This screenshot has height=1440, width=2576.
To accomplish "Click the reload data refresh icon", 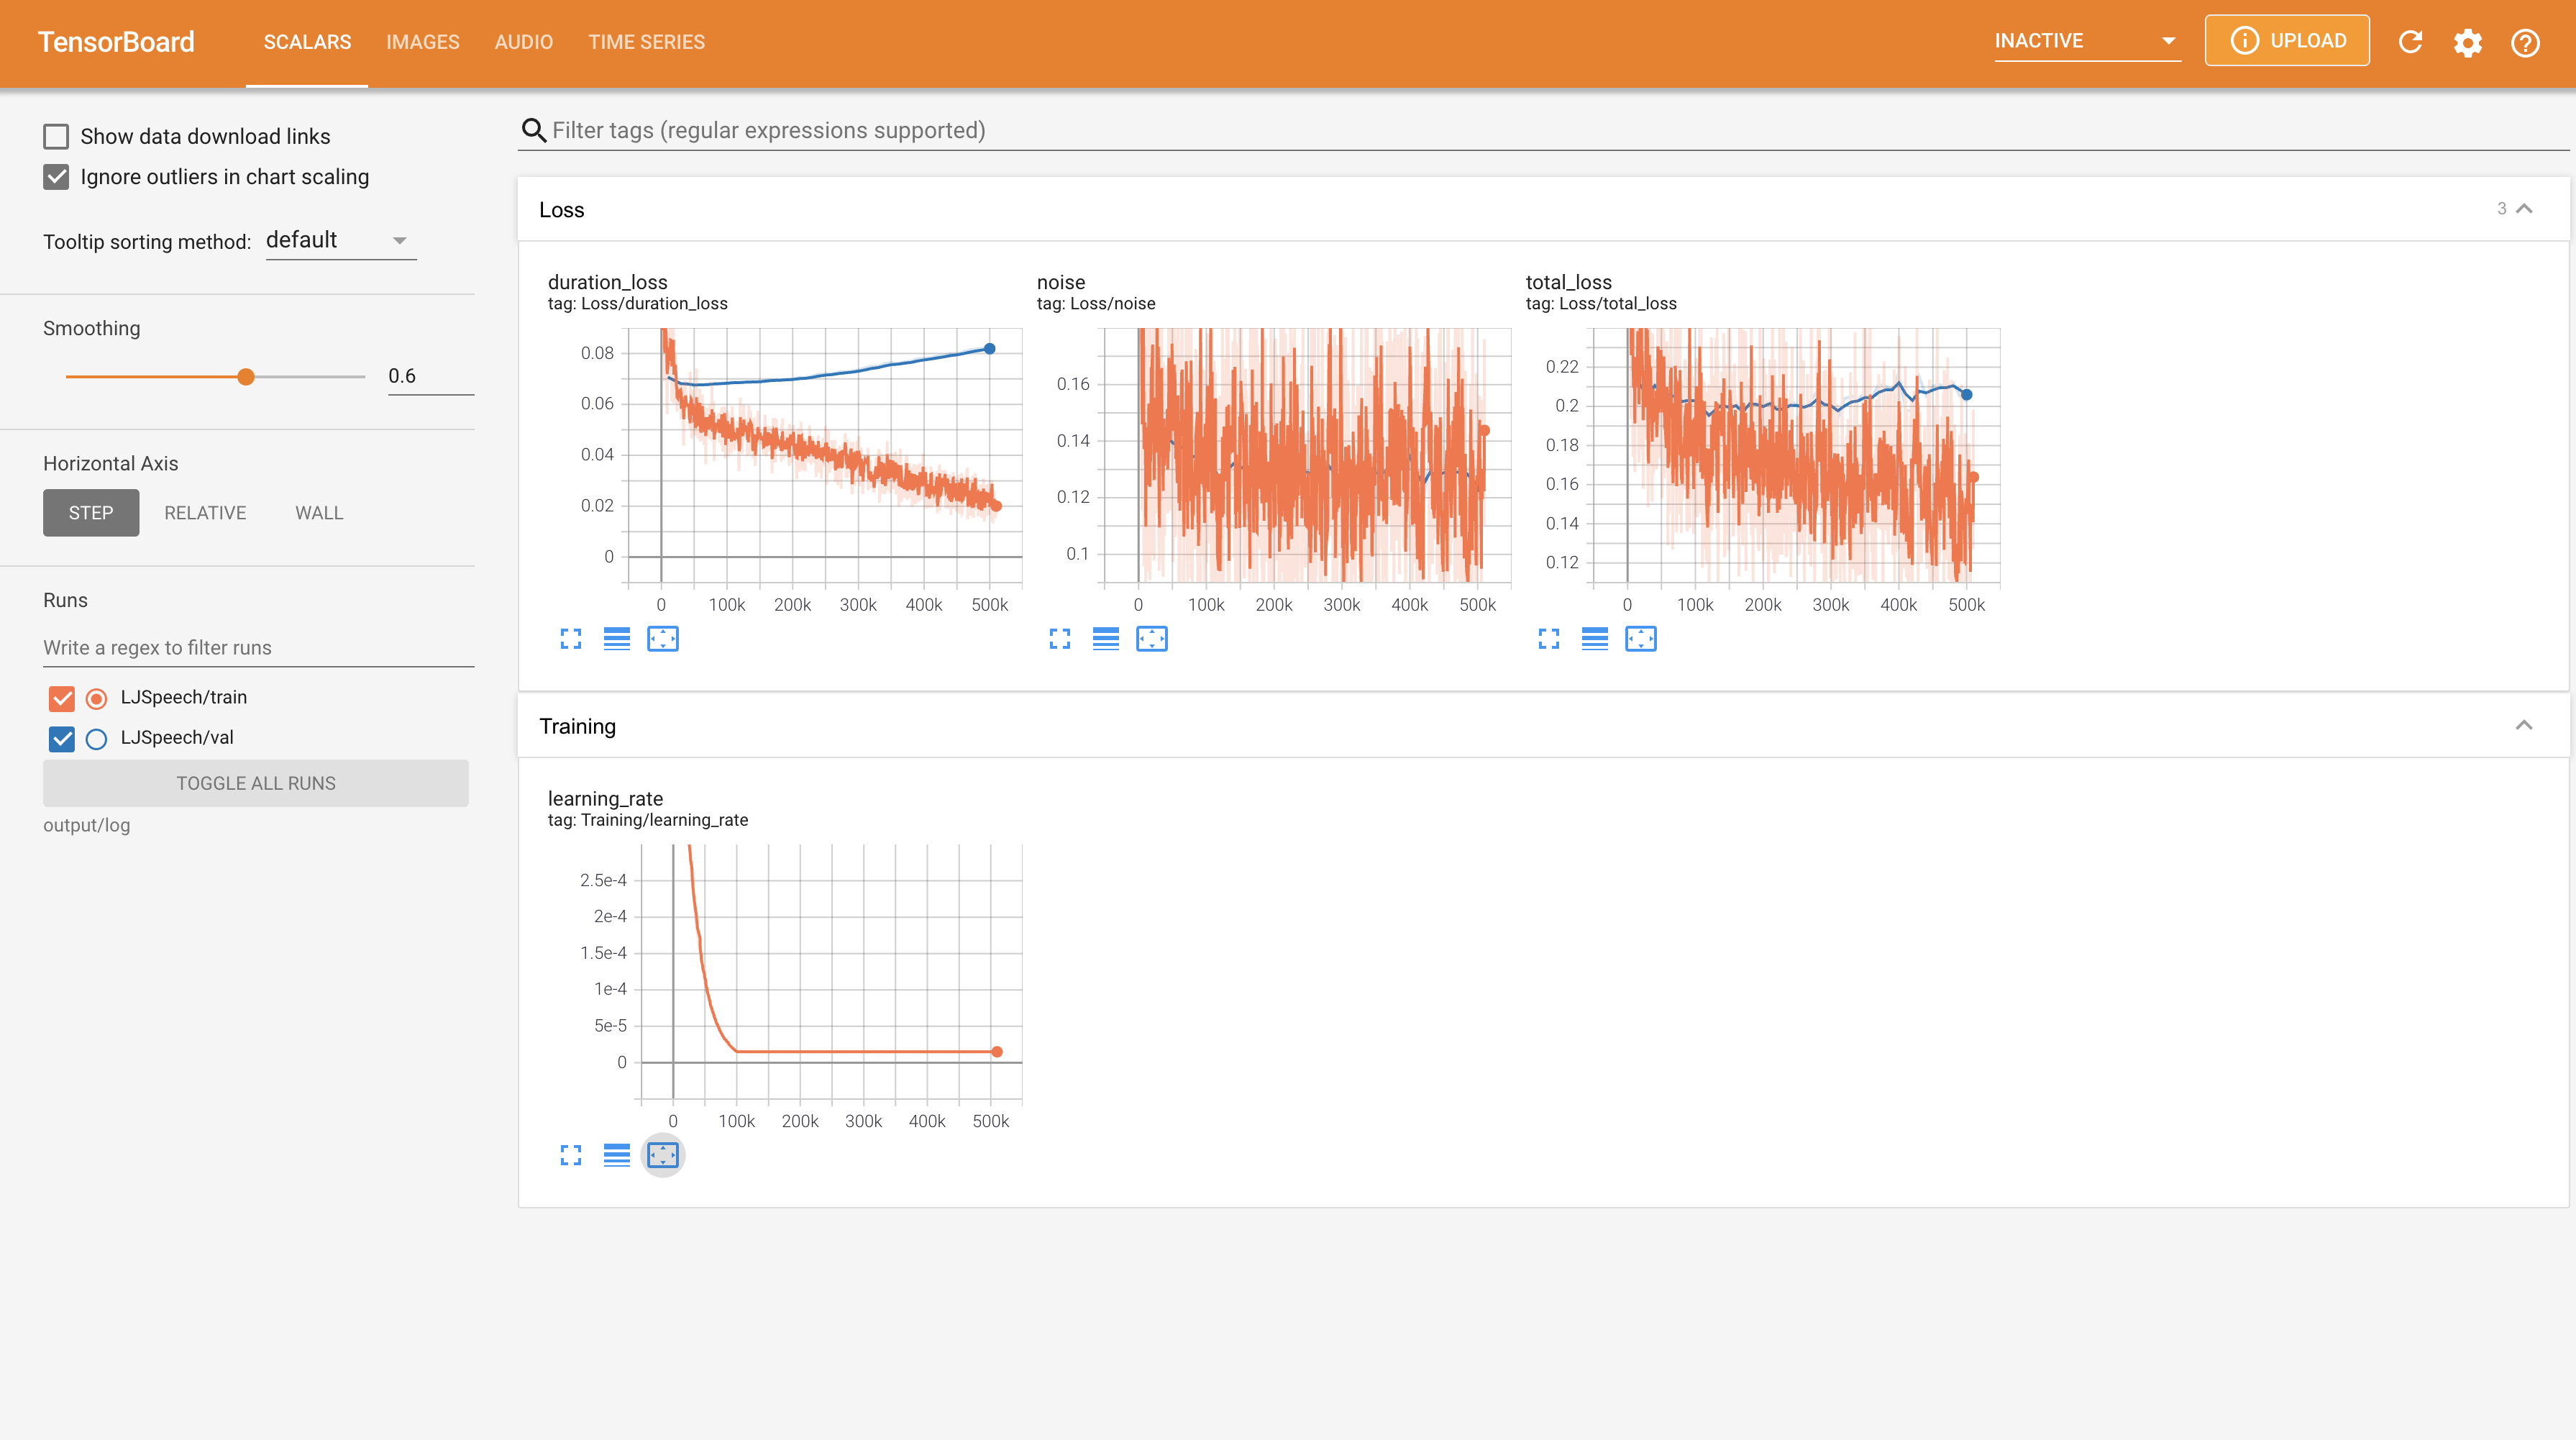I will point(2410,42).
